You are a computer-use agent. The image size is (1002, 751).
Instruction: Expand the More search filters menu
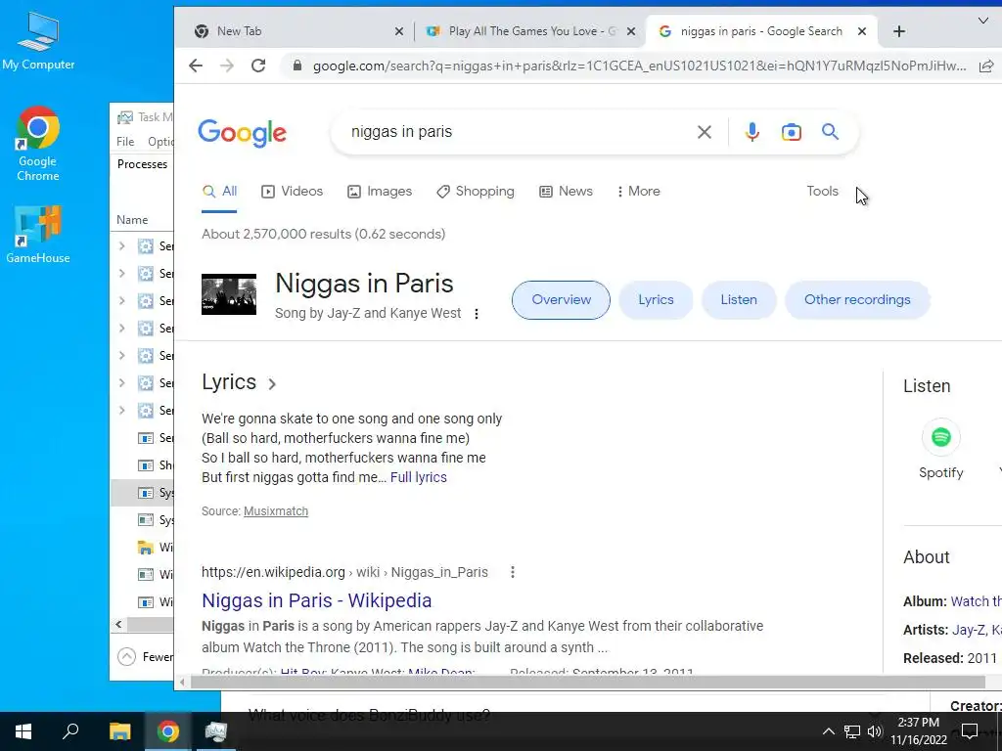pos(638,191)
